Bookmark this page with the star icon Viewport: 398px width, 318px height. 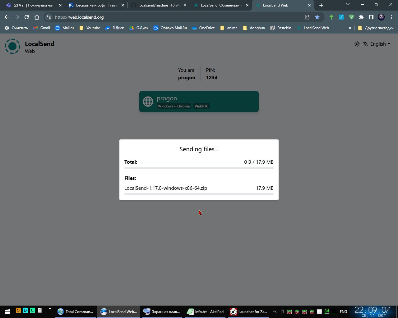coord(317,17)
